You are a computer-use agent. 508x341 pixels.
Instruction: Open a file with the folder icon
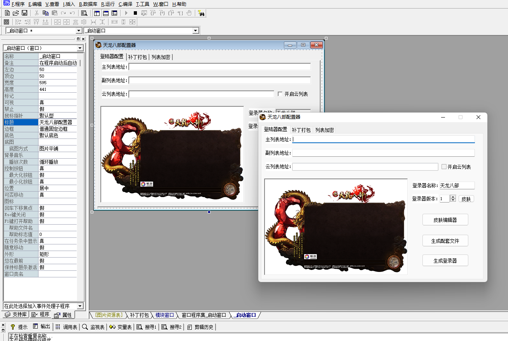[16, 13]
